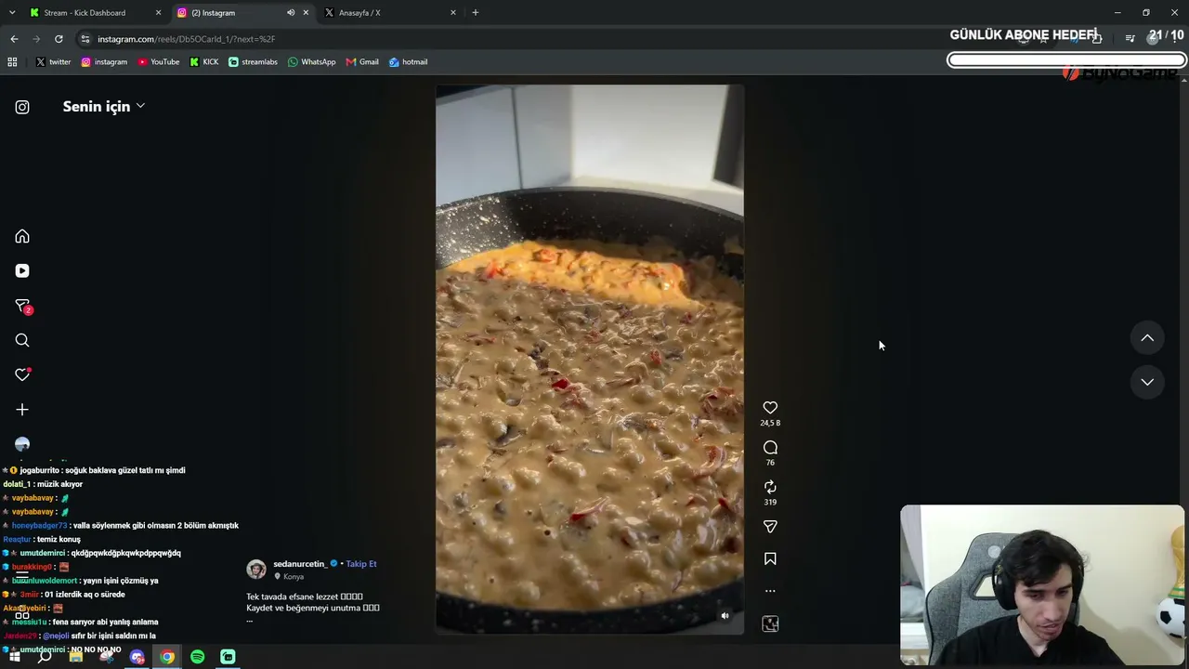Viewport: 1189px width, 669px height.
Task: Follow sedanurcetin_ with Takip Et
Action: point(361,564)
